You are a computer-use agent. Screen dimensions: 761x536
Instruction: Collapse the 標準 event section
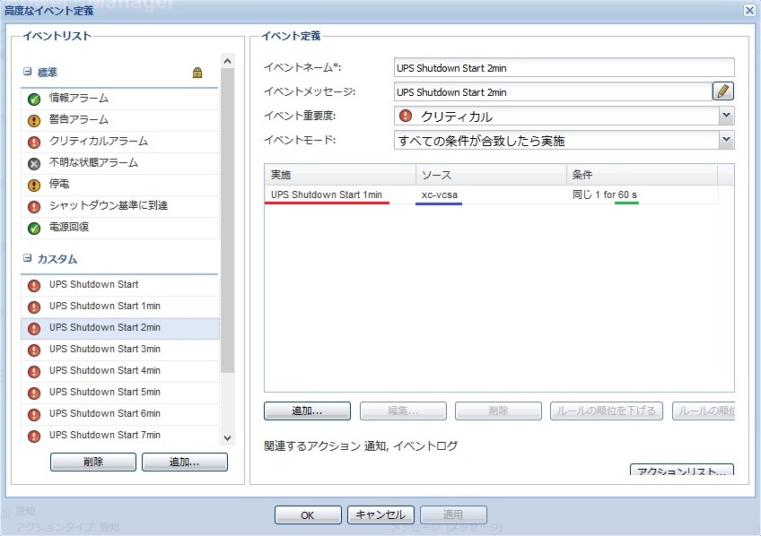coord(28,72)
